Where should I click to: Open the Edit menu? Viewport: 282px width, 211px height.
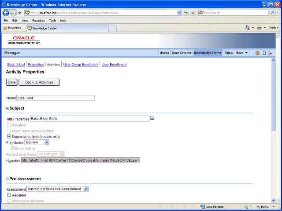[15, 21]
